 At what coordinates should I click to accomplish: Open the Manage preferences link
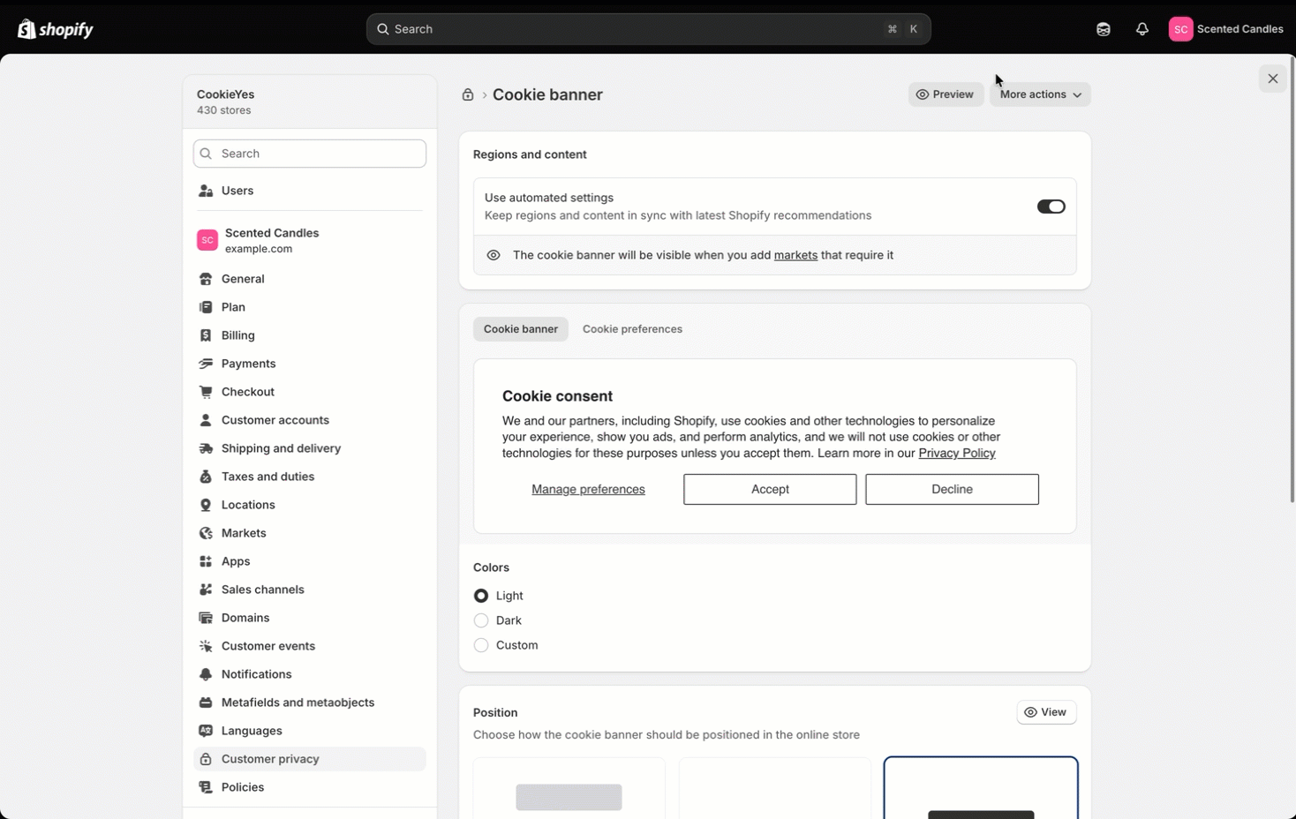pyautogui.click(x=588, y=489)
